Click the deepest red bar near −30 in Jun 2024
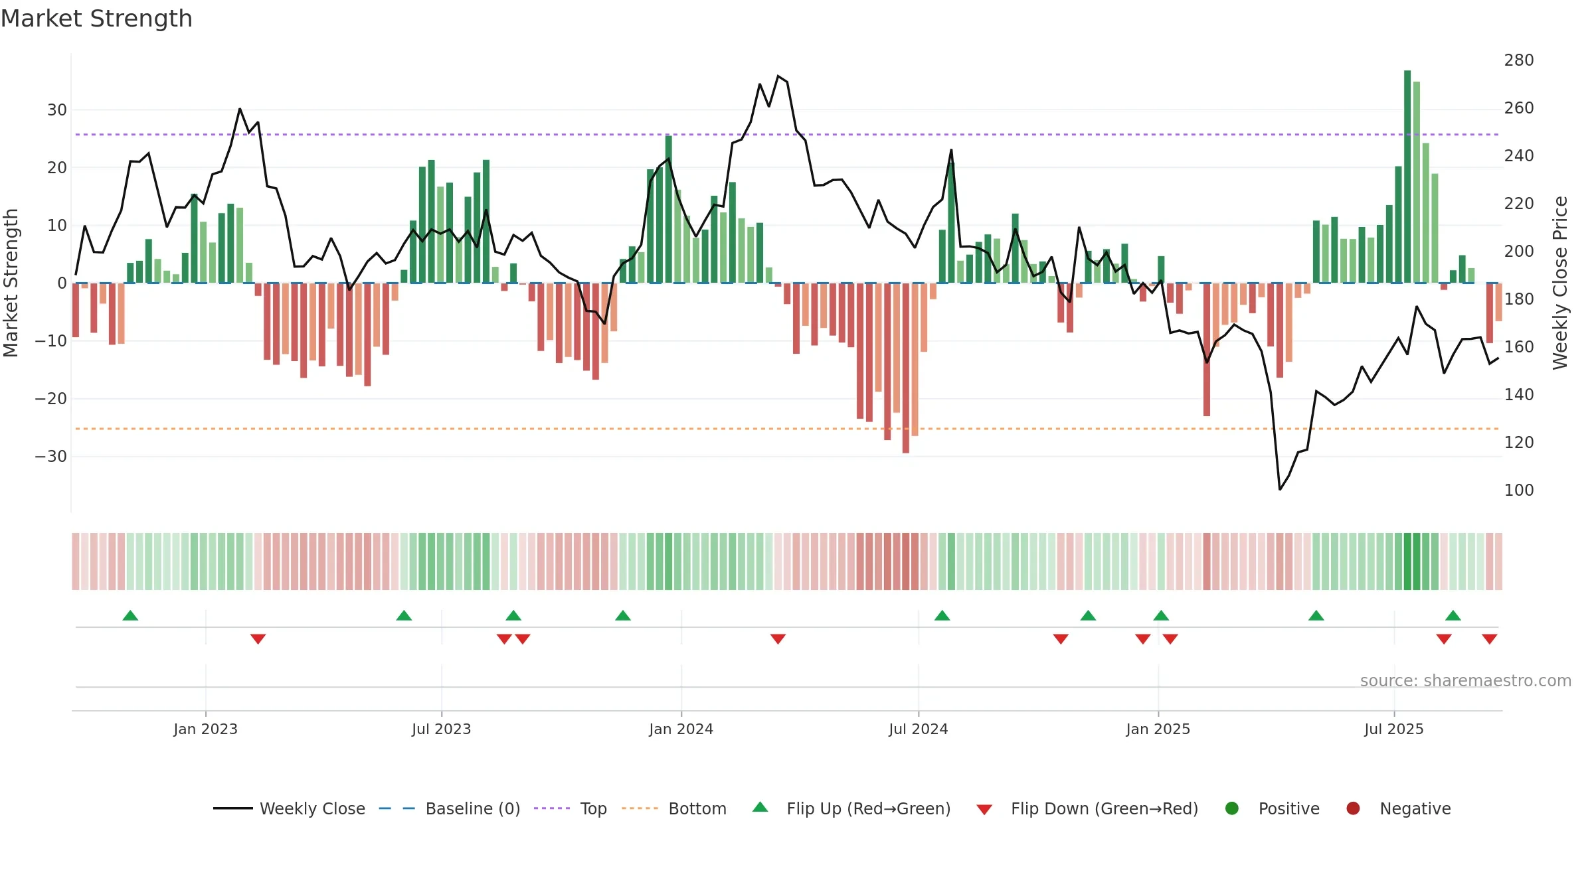The image size is (1594, 896). [906, 368]
